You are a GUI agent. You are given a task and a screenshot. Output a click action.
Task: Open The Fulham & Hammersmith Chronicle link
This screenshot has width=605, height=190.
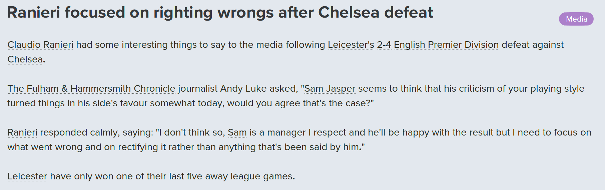point(91,89)
